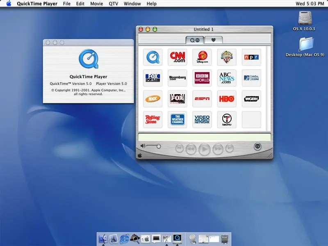Switch to the QuickTime TV channels tab

(x=195, y=40)
